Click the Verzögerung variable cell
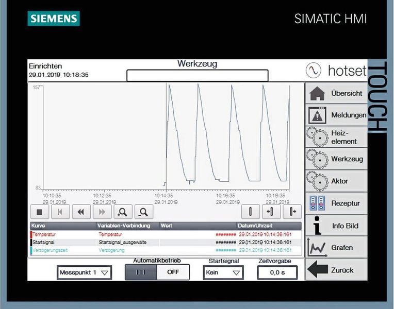Viewport: 394px width, 309px height. [x=128, y=250]
